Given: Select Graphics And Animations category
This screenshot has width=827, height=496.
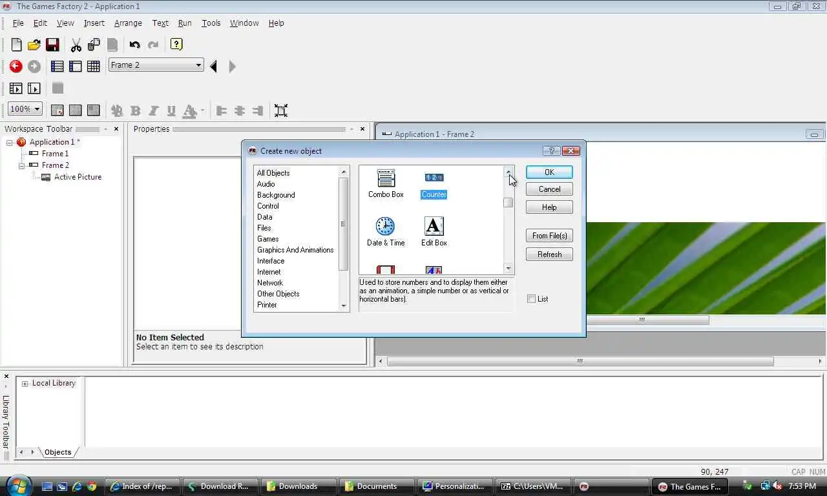Looking at the screenshot, I should pyautogui.click(x=295, y=250).
